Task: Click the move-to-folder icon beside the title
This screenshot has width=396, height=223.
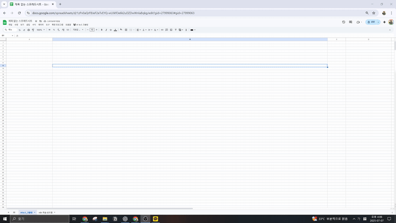Action: (x=41, y=21)
